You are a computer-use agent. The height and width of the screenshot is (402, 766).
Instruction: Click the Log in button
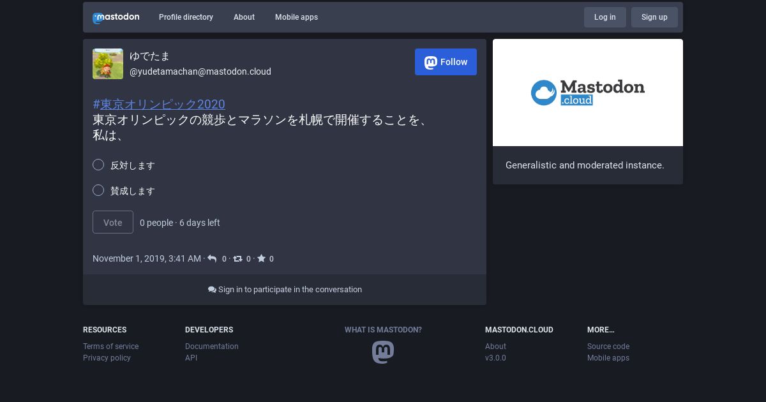(x=605, y=17)
